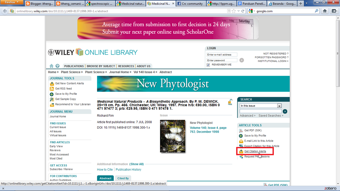Viewport: 340px width, 191px height.
Task: Click the Request Permissions icon
Action: click(241, 157)
